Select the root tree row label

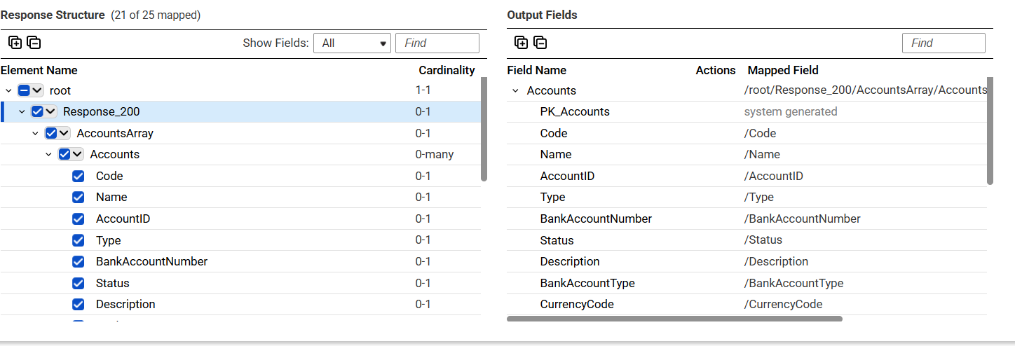pyautogui.click(x=60, y=90)
